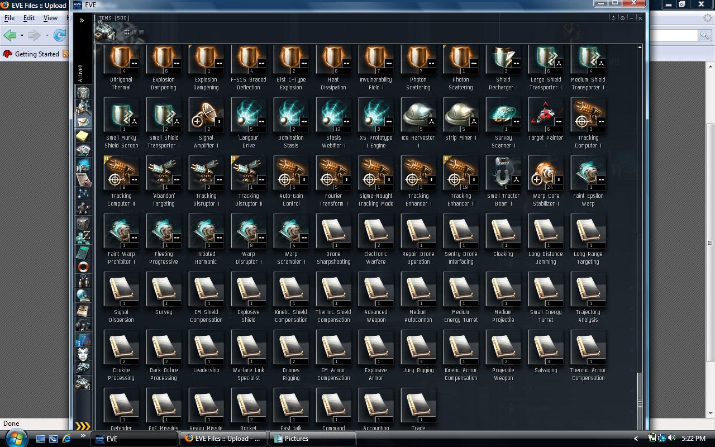
Task: Open the browser Back history dropdown arrow
Action: click(22, 35)
